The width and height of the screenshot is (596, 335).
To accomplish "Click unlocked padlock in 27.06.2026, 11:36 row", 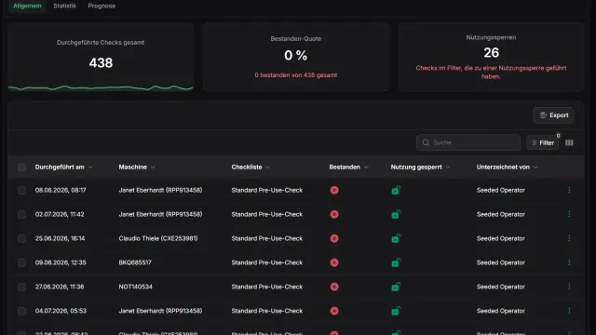I will tap(396, 287).
